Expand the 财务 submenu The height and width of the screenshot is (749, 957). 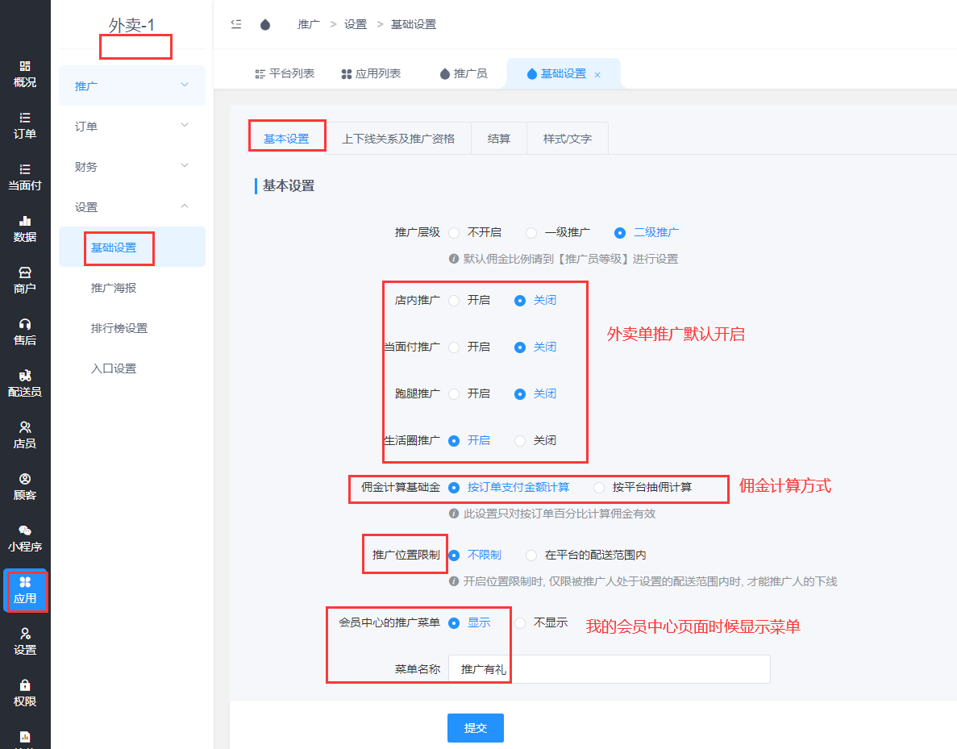point(132,166)
